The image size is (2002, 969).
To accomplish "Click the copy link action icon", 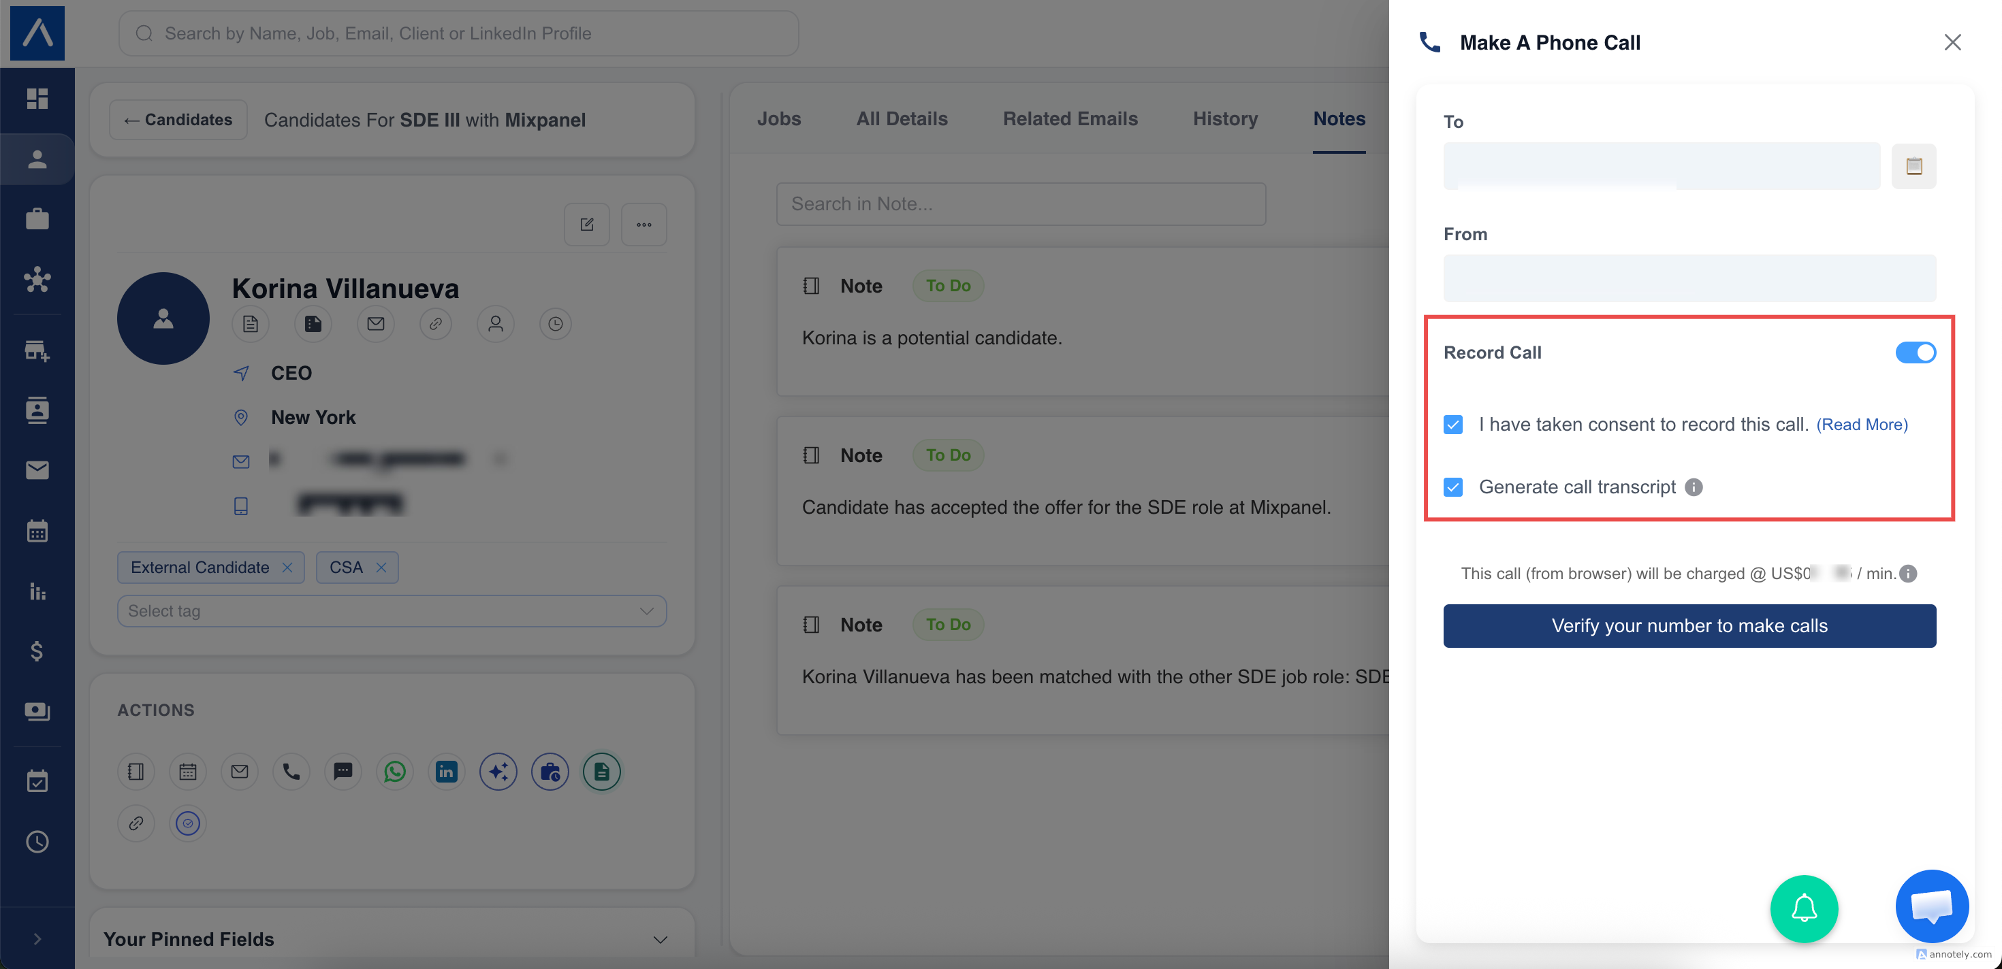I will (136, 823).
